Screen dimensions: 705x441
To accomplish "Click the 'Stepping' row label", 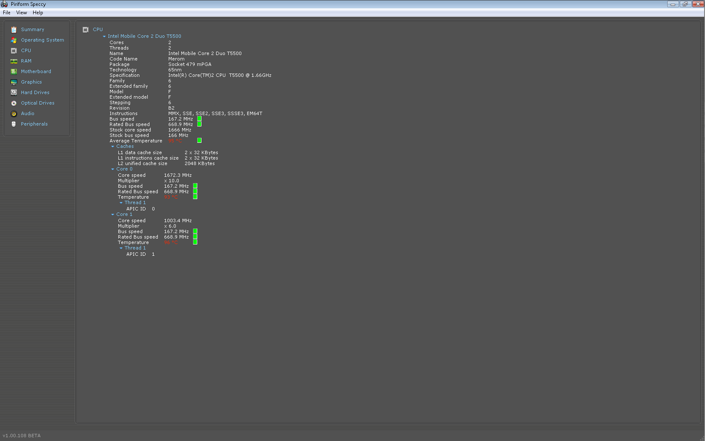I will click(120, 102).
